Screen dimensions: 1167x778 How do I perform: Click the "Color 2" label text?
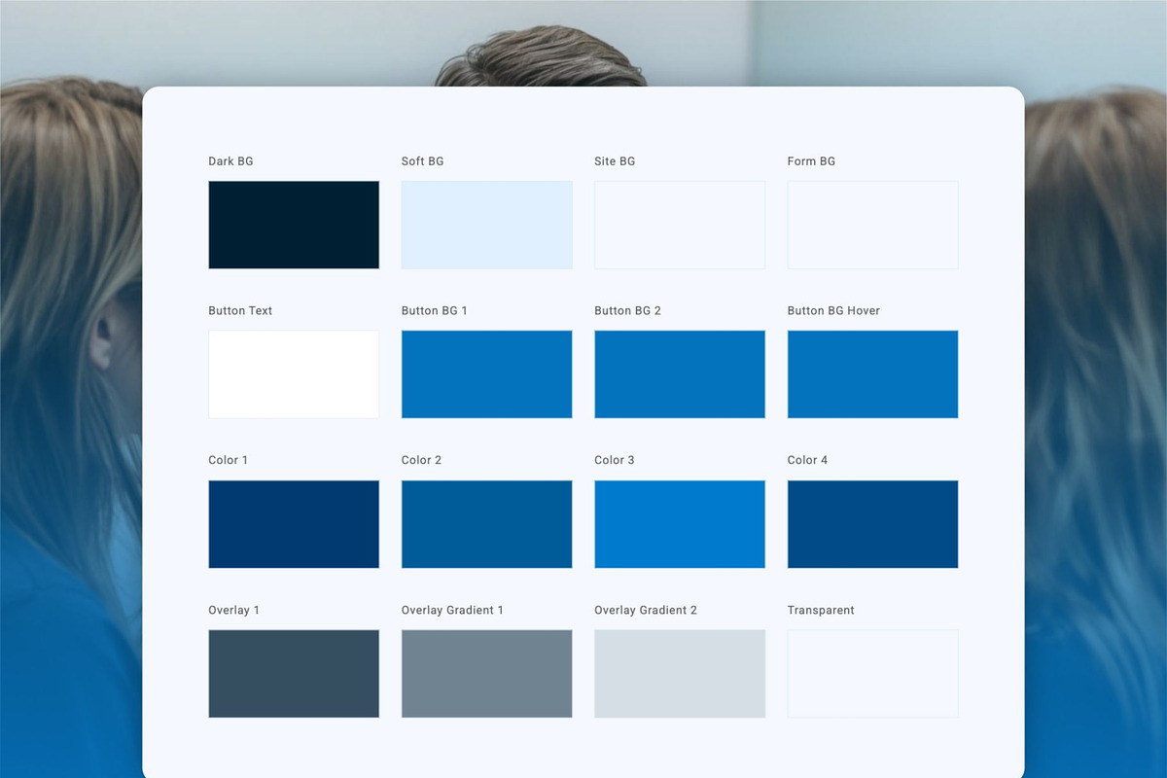(x=422, y=460)
